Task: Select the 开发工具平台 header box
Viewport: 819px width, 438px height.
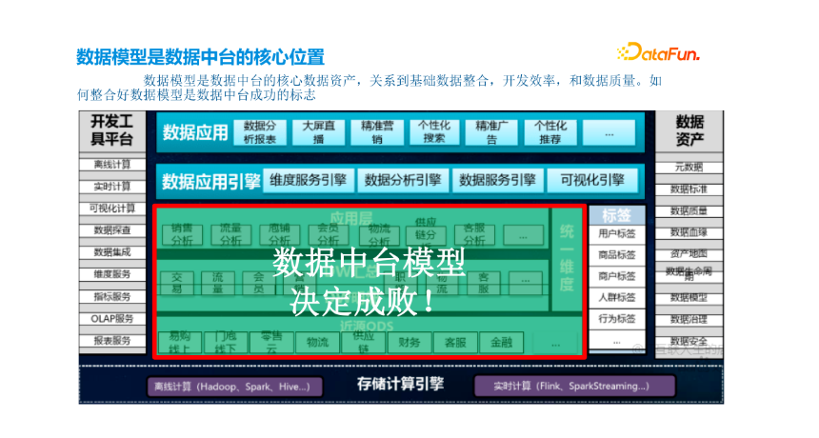Action: [x=112, y=131]
